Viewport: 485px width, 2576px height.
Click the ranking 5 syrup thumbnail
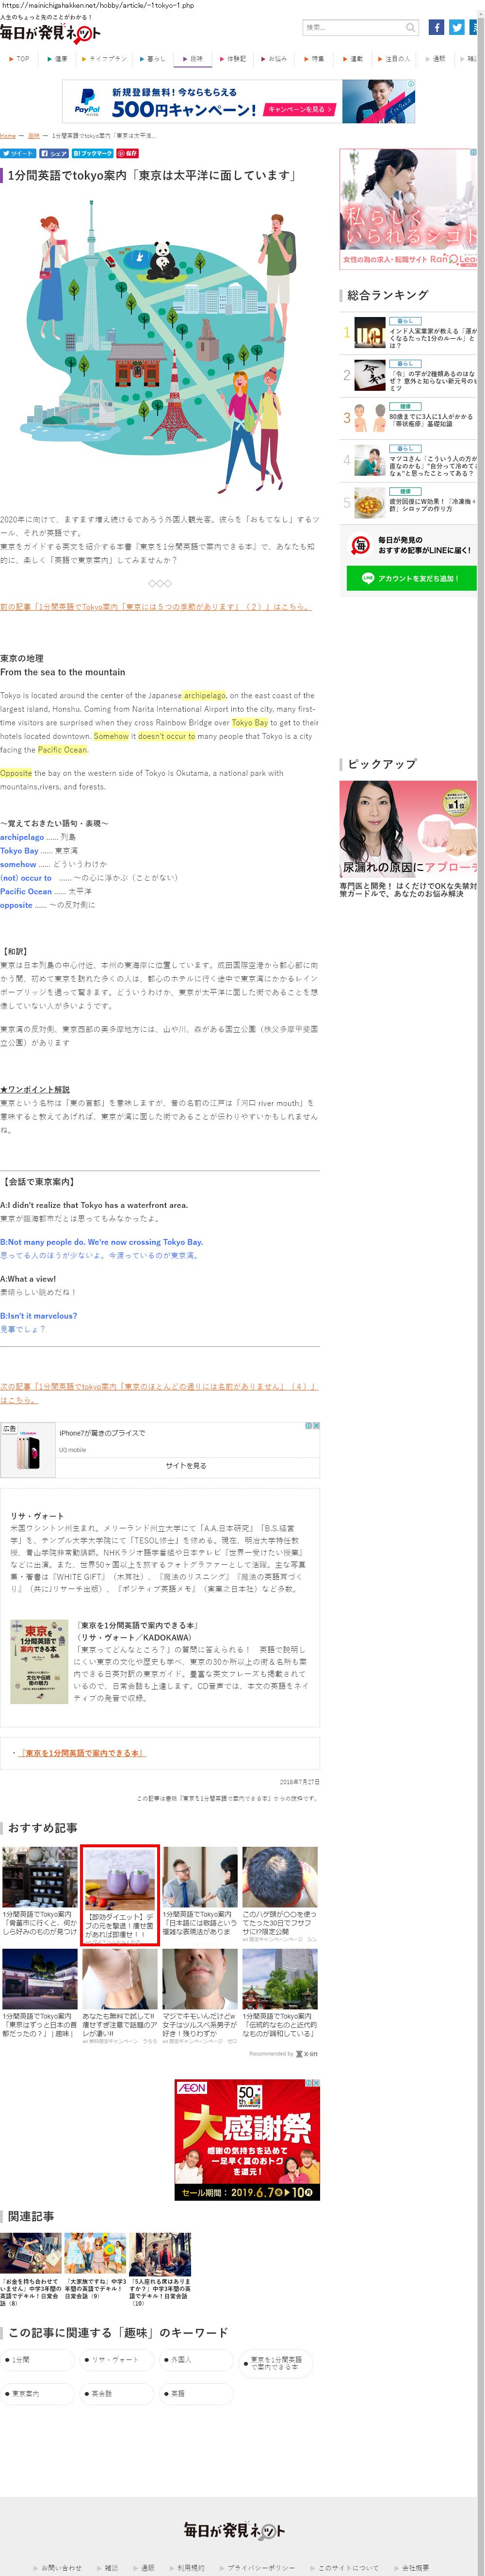tap(370, 502)
